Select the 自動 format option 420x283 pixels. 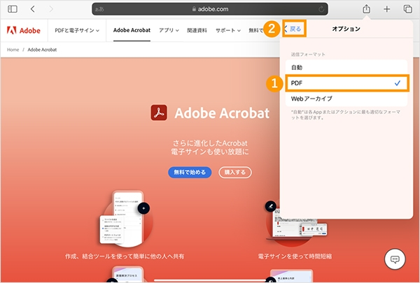pos(346,67)
